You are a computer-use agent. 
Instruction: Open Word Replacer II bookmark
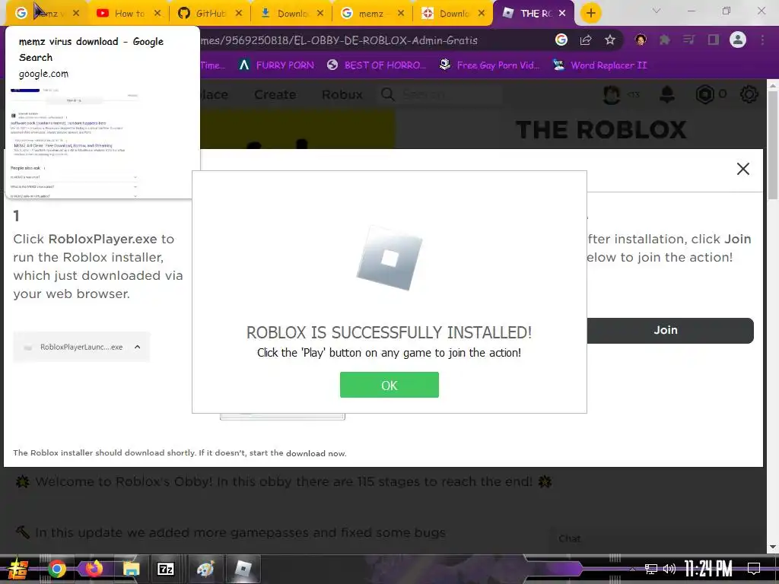pos(600,65)
